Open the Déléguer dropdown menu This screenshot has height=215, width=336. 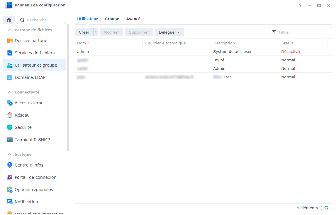[x=169, y=32]
